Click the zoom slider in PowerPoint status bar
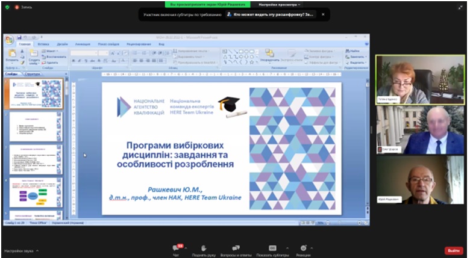470x258 pixels. 343,223
